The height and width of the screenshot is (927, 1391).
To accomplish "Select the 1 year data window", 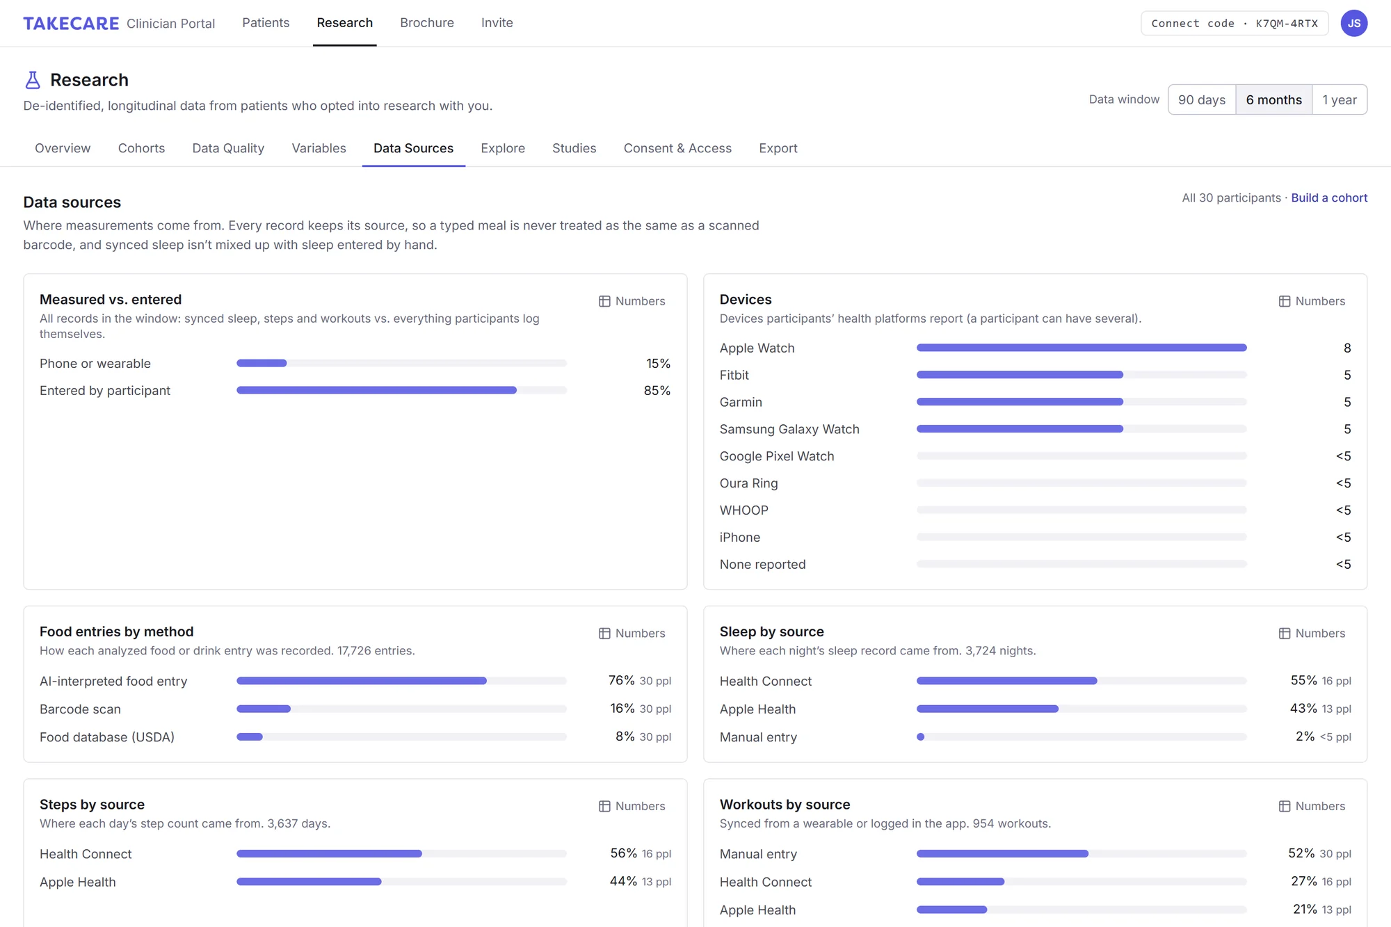I will (1340, 99).
